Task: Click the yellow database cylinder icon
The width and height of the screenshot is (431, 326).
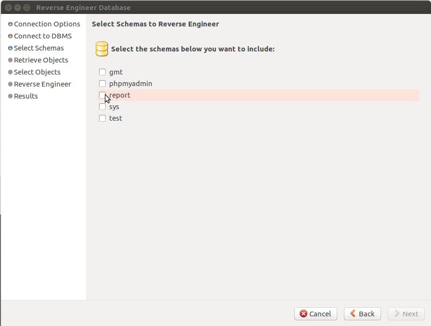Action: click(x=101, y=49)
